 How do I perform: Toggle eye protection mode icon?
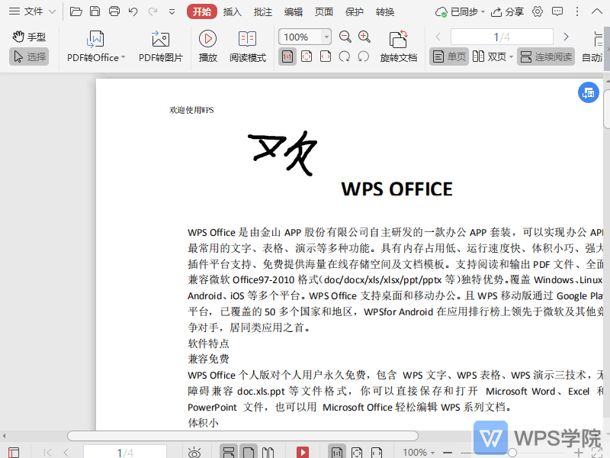194,453
